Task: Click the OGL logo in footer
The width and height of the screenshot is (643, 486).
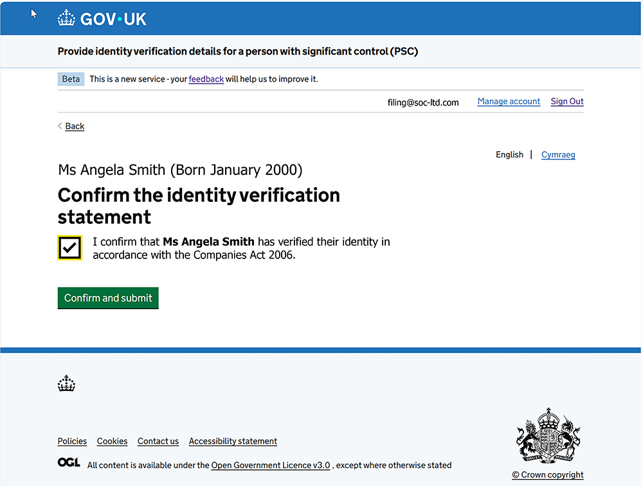Action: tap(69, 463)
